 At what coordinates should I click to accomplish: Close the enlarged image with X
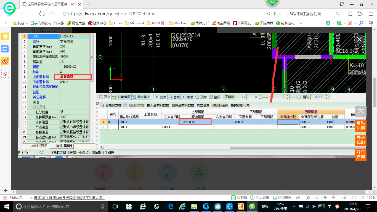point(359,39)
